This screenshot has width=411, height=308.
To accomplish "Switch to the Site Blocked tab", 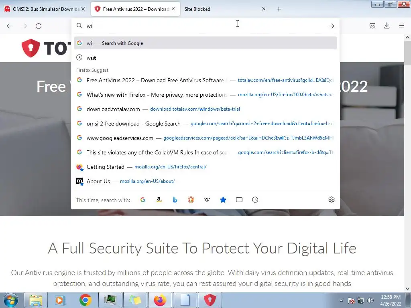I will pyautogui.click(x=226, y=9).
